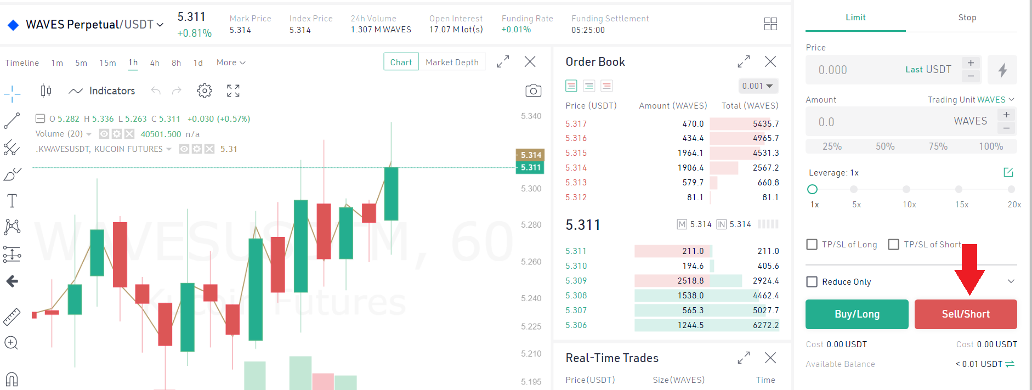Check the TP/SL of Long box
Viewport: 1032px width, 390px height.
coord(812,245)
